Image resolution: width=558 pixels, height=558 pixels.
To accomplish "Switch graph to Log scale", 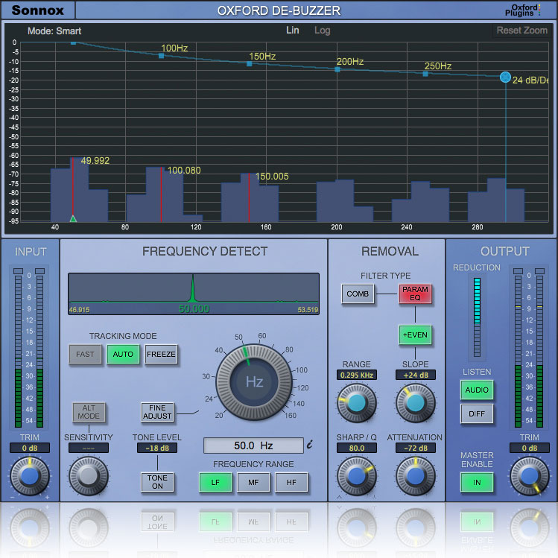I will pyautogui.click(x=322, y=31).
